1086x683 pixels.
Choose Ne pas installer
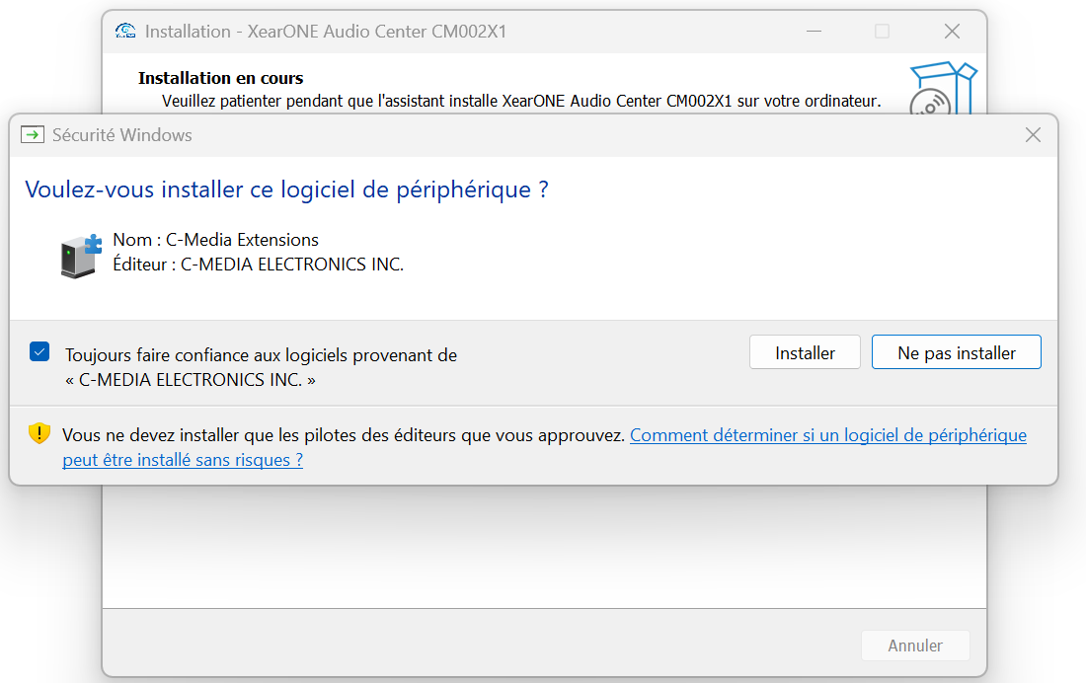956,352
